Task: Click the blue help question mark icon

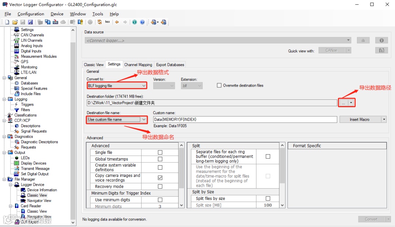Action: 142,22
